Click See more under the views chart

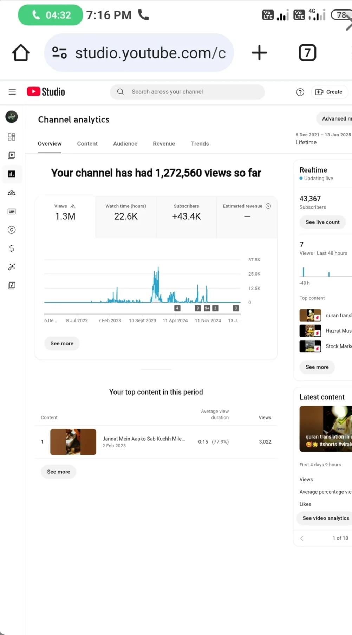[62, 343]
